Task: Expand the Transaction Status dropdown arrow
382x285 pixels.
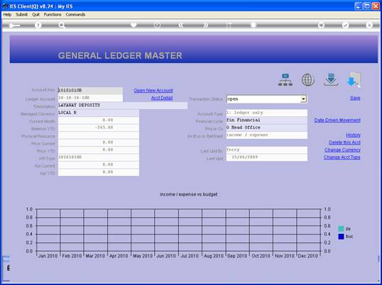Action: (x=303, y=99)
